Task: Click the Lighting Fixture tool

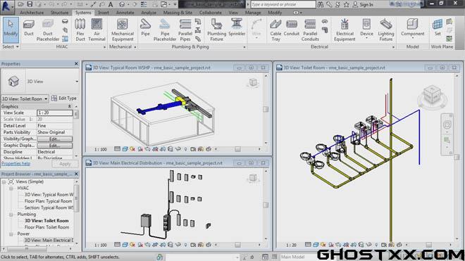Action: 385,30
